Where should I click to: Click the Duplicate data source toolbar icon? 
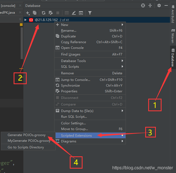35,13
